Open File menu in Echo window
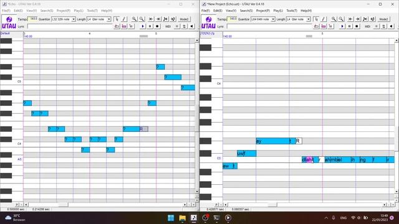Viewport: 399px width, 224px height. point(6,11)
